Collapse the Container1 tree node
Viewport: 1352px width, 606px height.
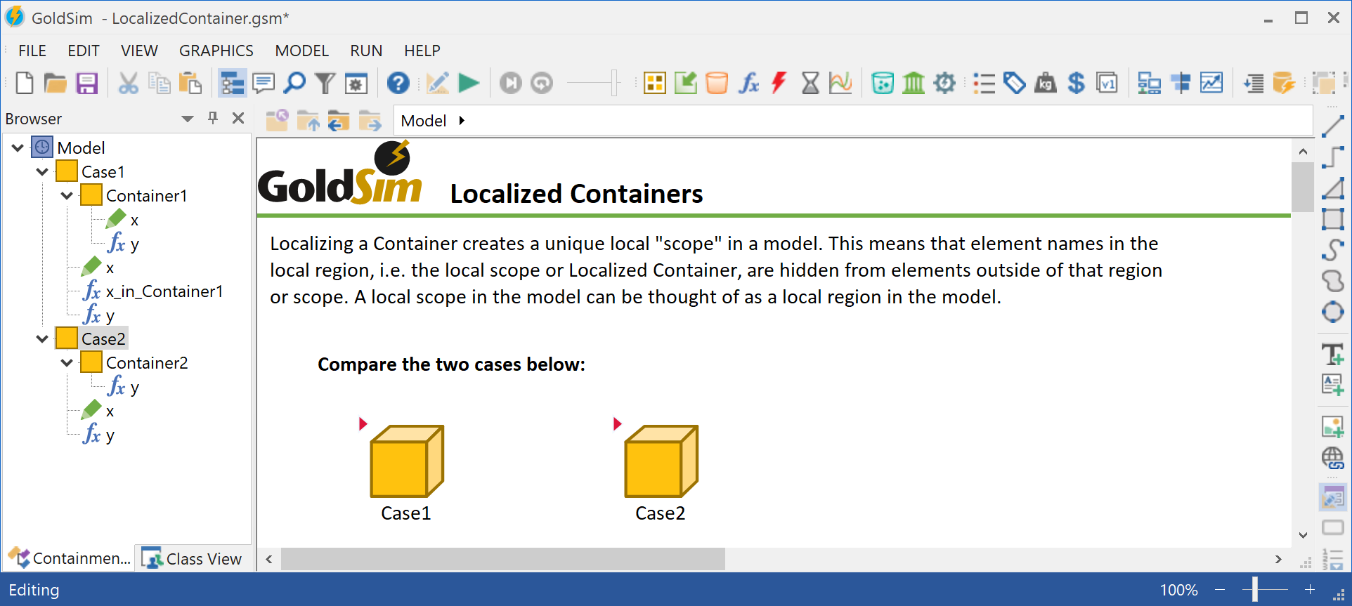pyautogui.click(x=67, y=195)
